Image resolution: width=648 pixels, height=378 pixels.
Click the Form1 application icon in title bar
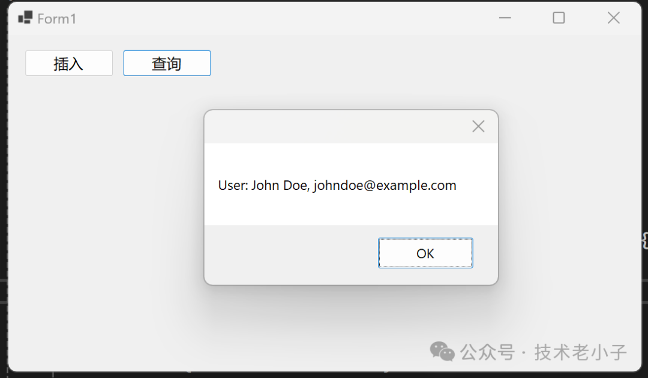[25, 17]
